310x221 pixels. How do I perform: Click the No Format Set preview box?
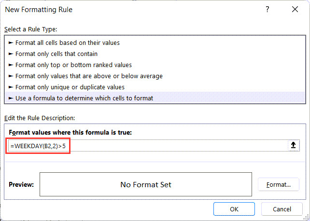145,184
